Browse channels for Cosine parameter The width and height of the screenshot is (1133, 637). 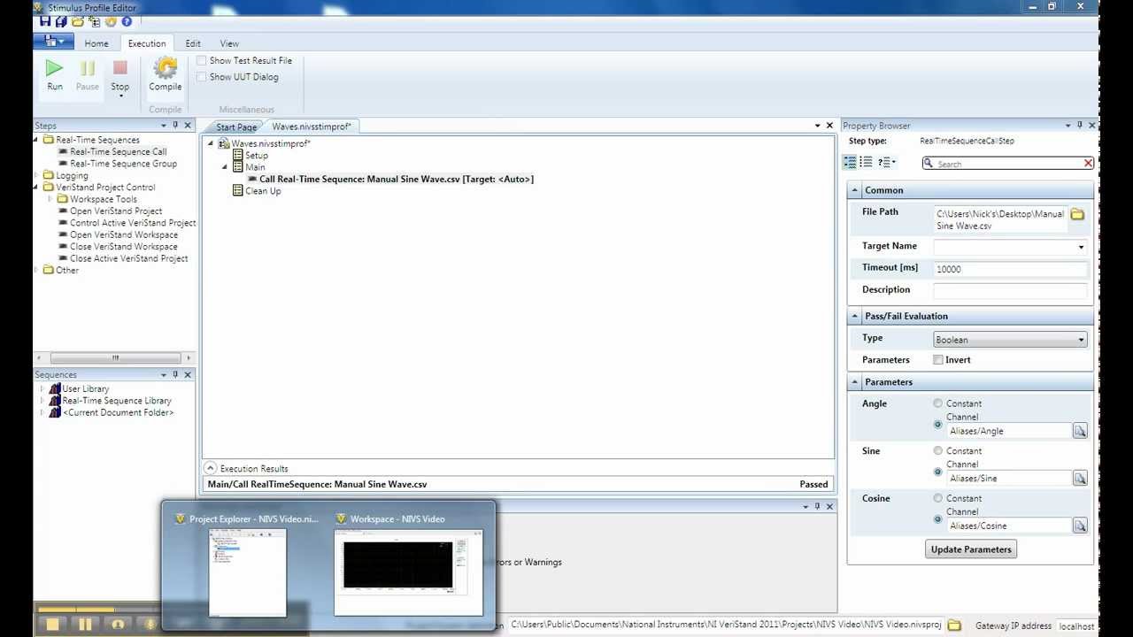[x=1080, y=526]
